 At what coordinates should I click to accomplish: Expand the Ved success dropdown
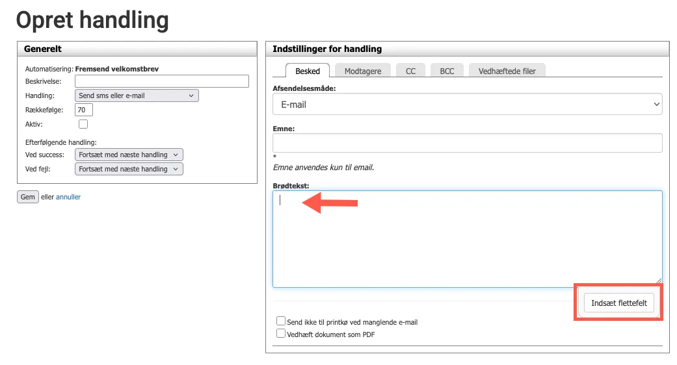coord(129,155)
